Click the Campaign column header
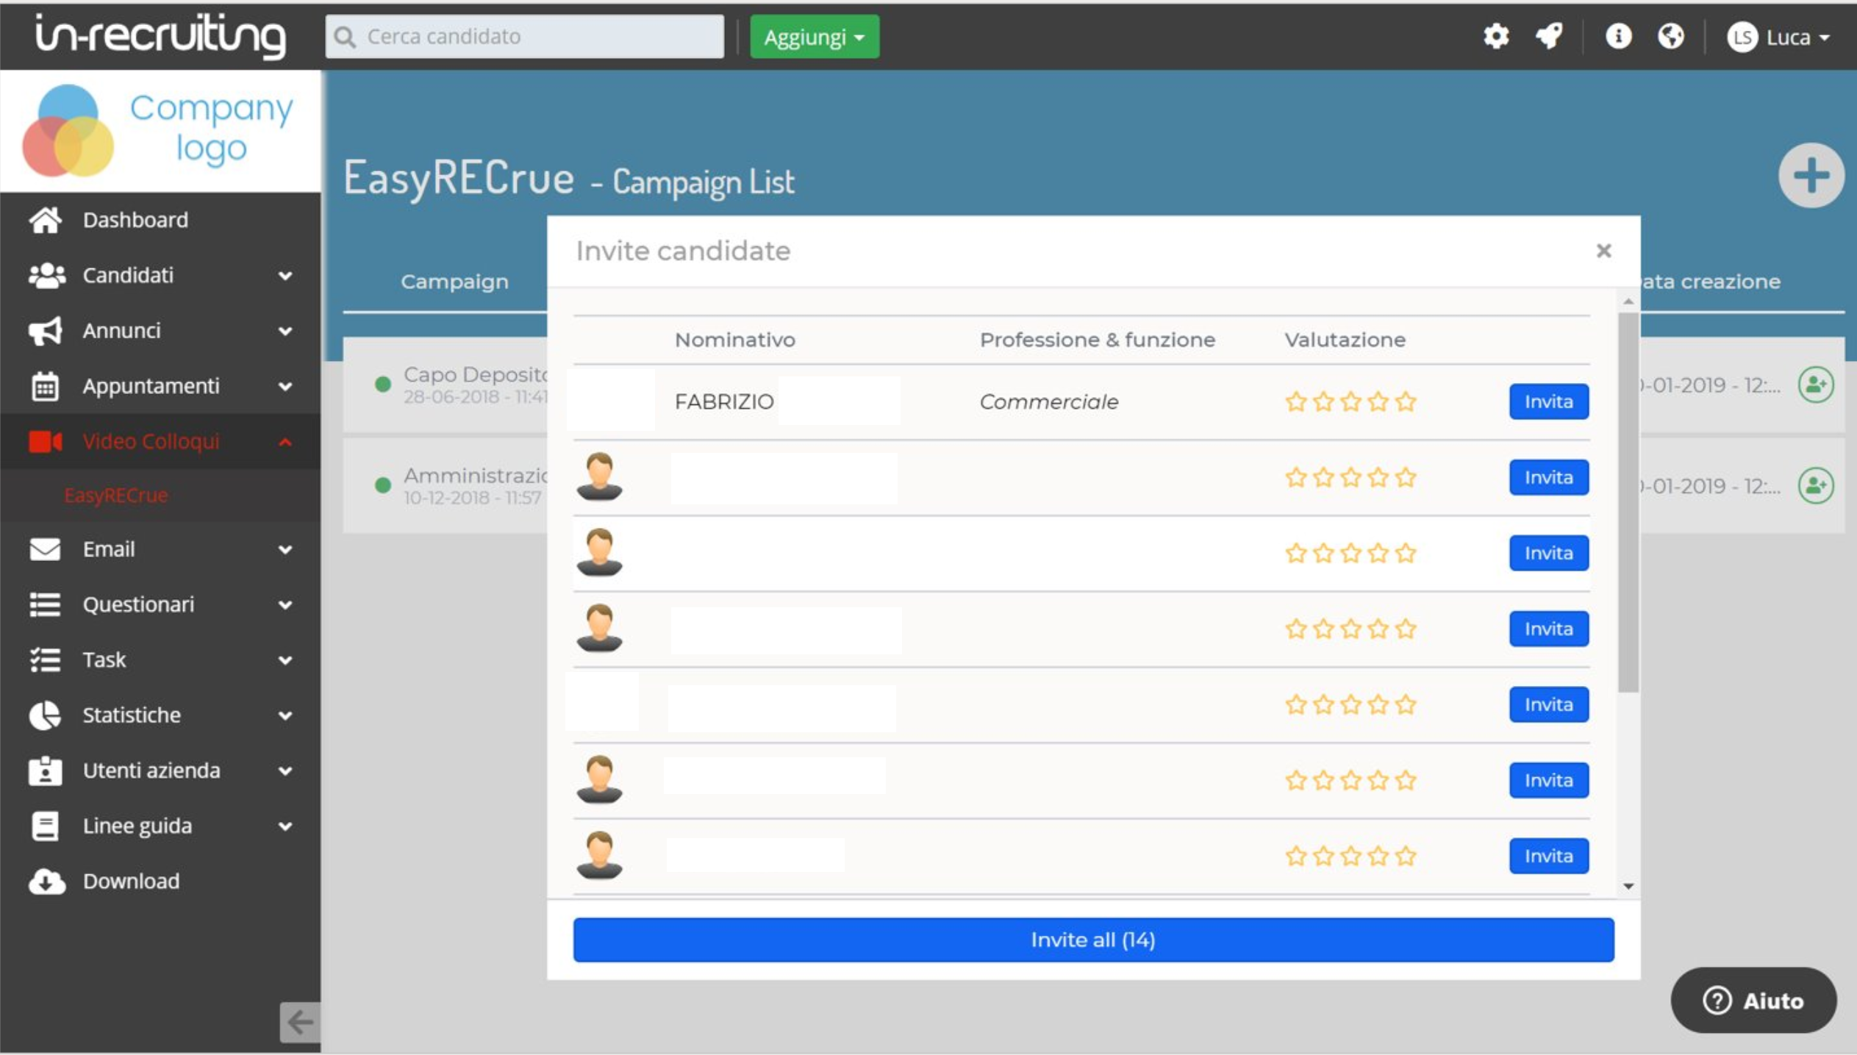The width and height of the screenshot is (1857, 1055). click(x=454, y=282)
